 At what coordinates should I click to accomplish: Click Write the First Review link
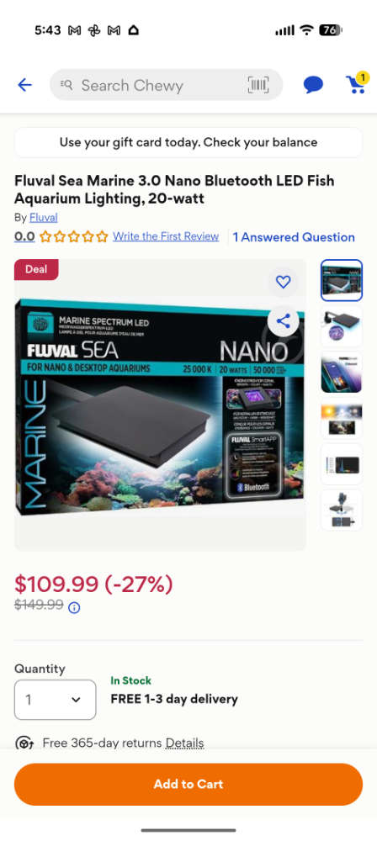pos(166,236)
